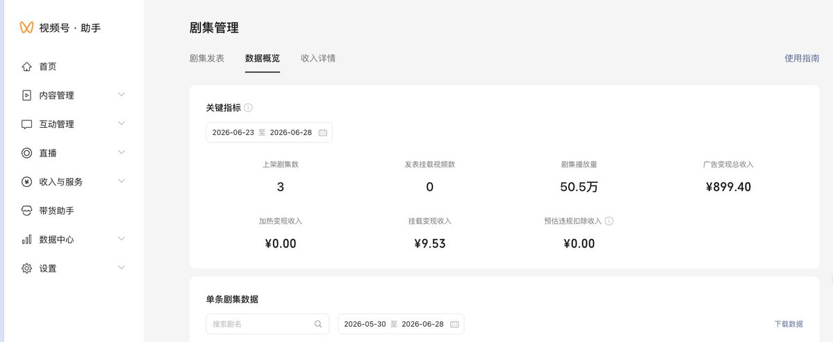
Task: Click the 下载数据 link
Action: coord(789,324)
